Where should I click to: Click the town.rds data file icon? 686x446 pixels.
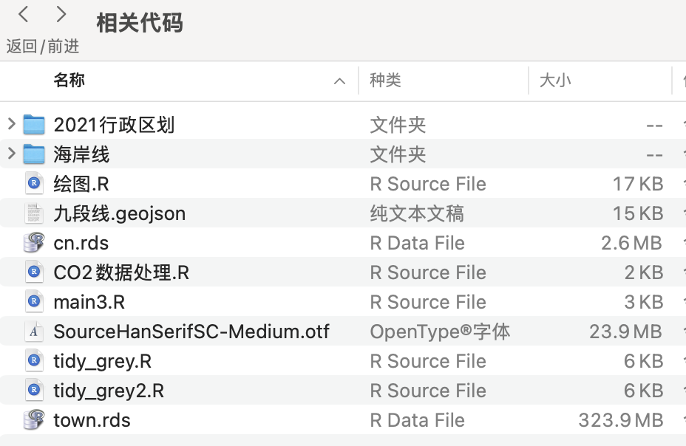[x=34, y=420]
